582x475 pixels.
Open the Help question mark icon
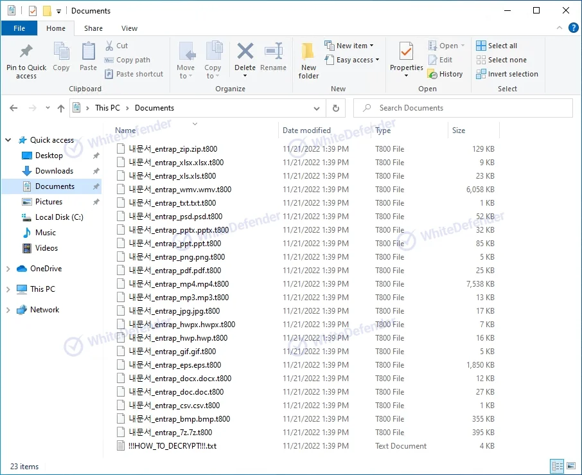click(573, 28)
